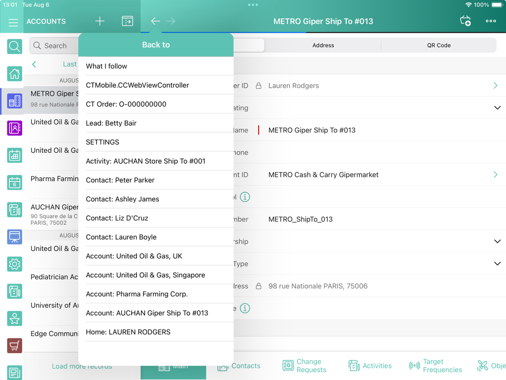The width and height of the screenshot is (506, 380).
Task: Open the shopping cart icon in sidebar
Action: (15, 346)
